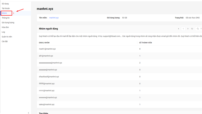
Task: Sort by EMAIL NHÓM column header
Action: tap(45, 43)
